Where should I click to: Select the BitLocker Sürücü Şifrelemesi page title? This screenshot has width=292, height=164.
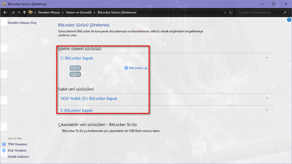pos(84,25)
